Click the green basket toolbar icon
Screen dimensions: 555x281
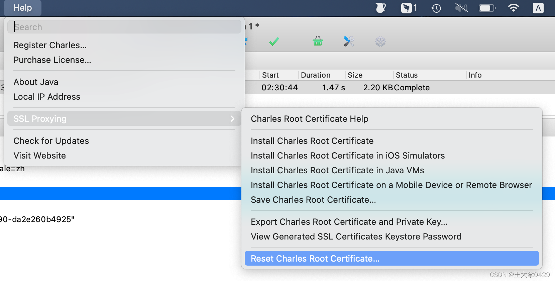[318, 41]
